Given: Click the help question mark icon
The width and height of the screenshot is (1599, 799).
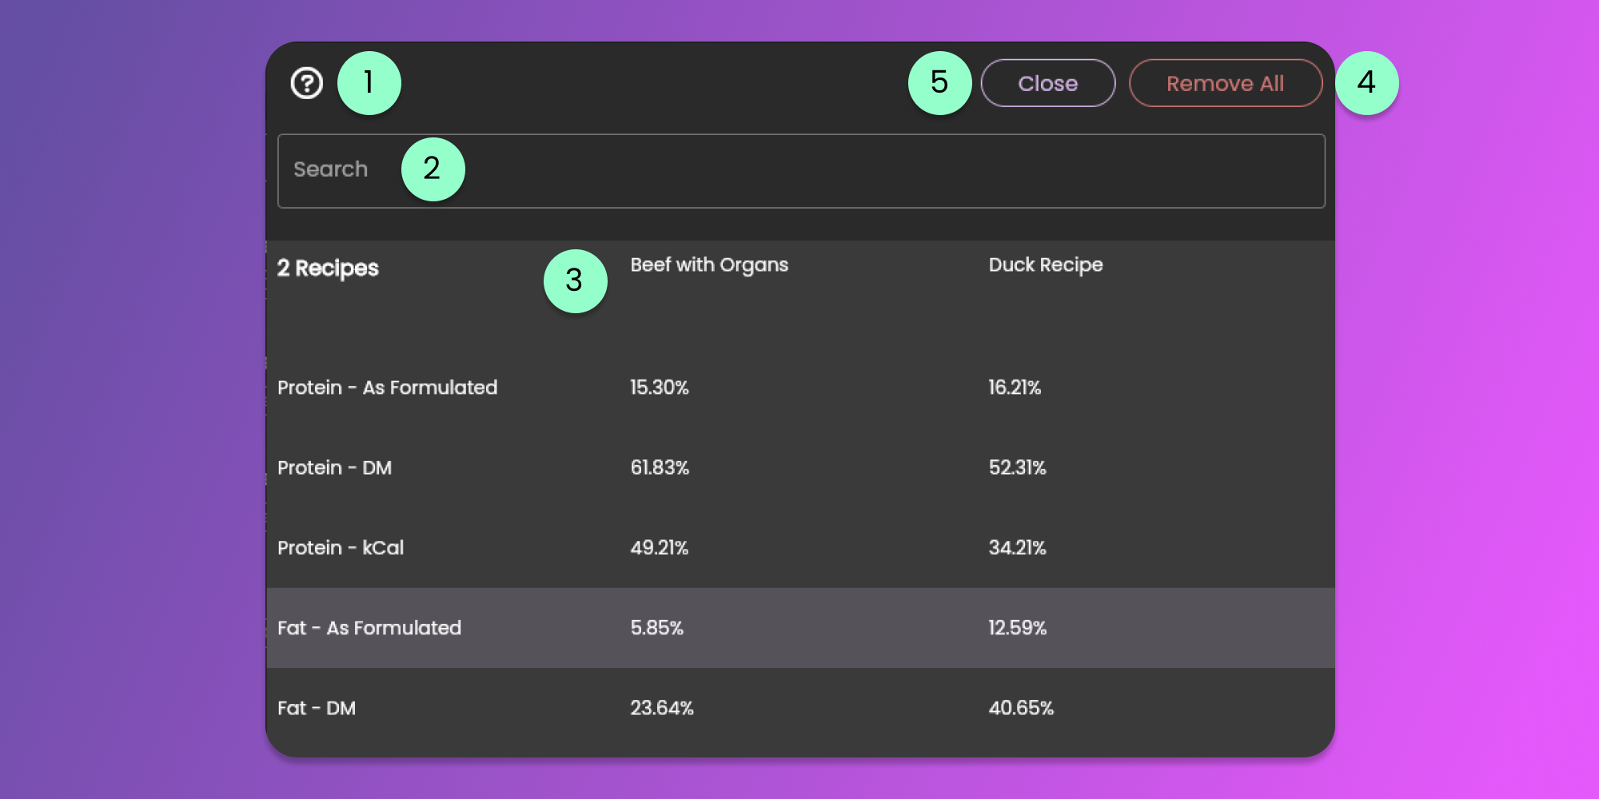Looking at the screenshot, I should (x=306, y=83).
